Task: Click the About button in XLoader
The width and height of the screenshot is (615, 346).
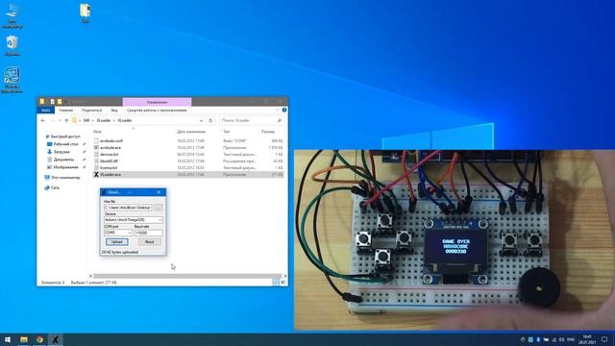Action: click(x=150, y=242)
